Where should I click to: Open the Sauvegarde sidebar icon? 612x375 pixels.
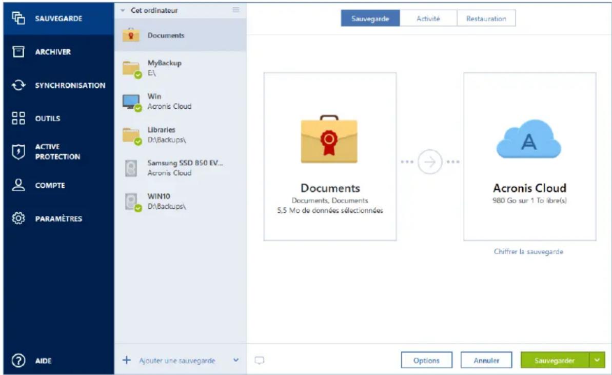(18, 18)
